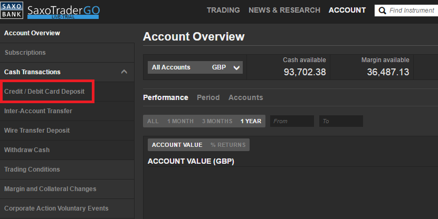
Task: Click the To date field
Action: [341, 121]
